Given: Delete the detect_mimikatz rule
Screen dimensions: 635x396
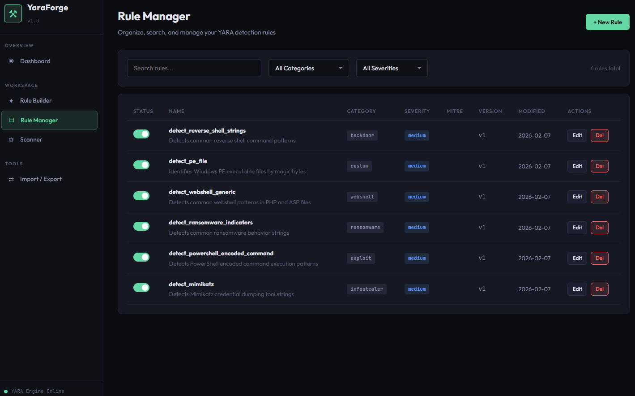Looking at the screenshot, I should 599,289.
